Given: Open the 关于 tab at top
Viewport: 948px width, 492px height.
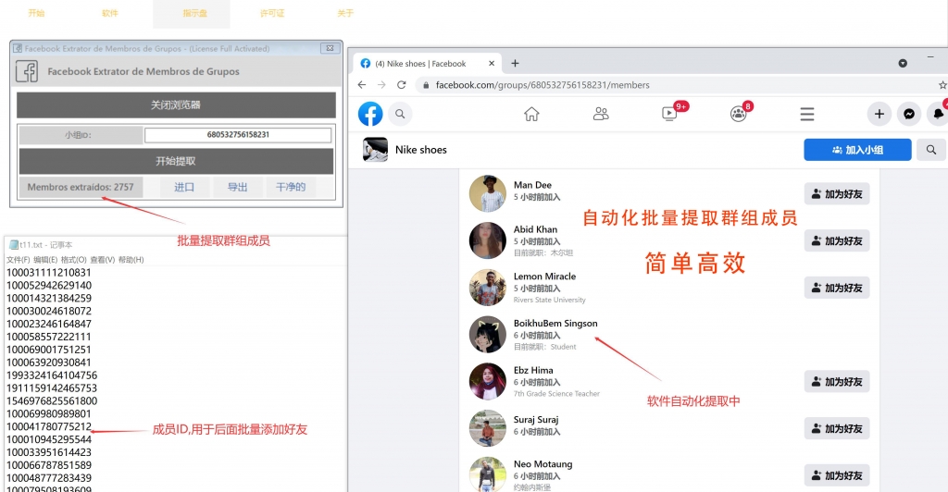Looking at the screenshot, I should click(x=345, y=13).
